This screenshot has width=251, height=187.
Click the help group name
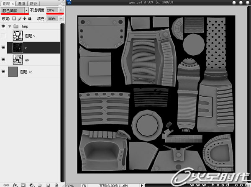click(x=25, y=26)
